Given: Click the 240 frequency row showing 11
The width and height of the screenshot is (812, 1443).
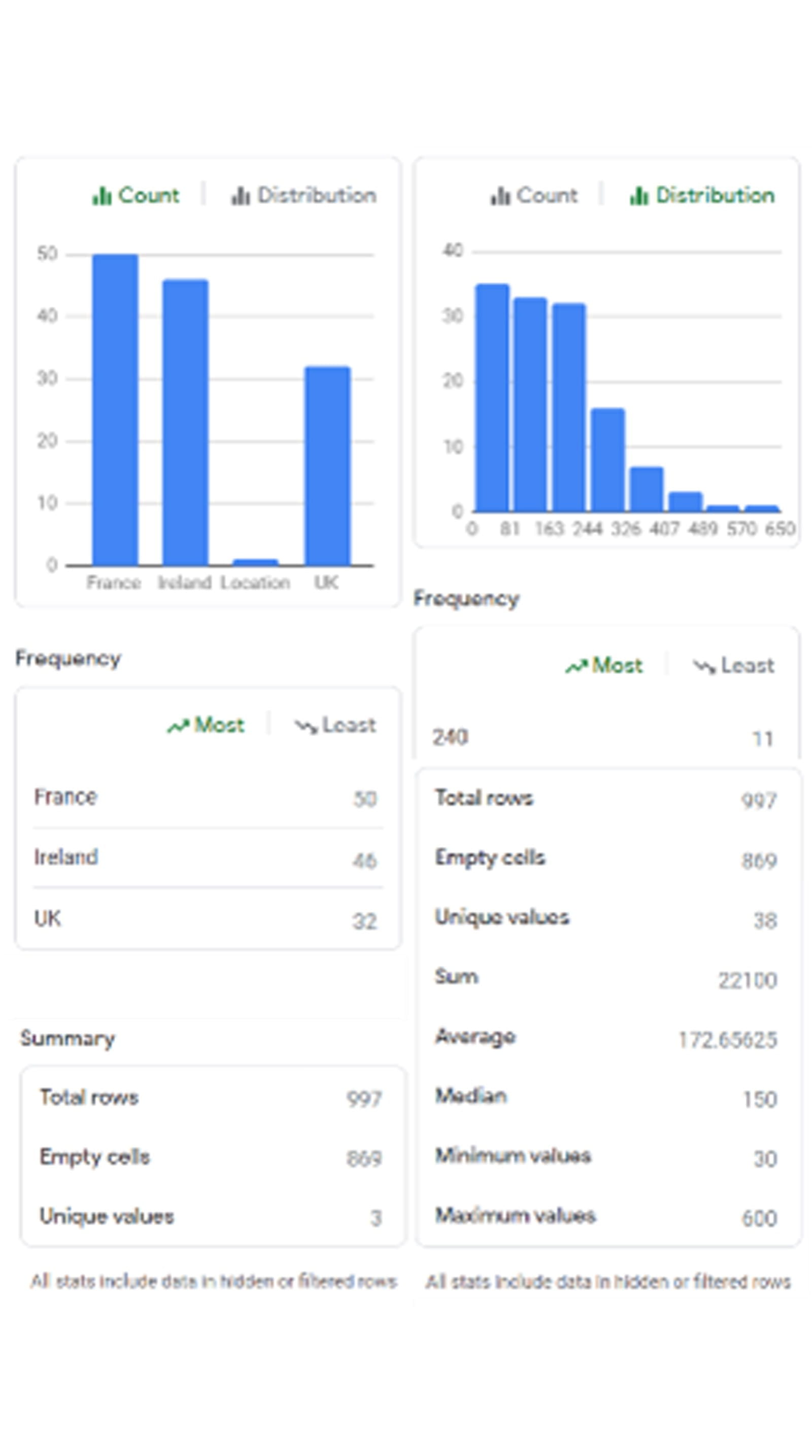Looking at the screenshot, I should 603,738.
